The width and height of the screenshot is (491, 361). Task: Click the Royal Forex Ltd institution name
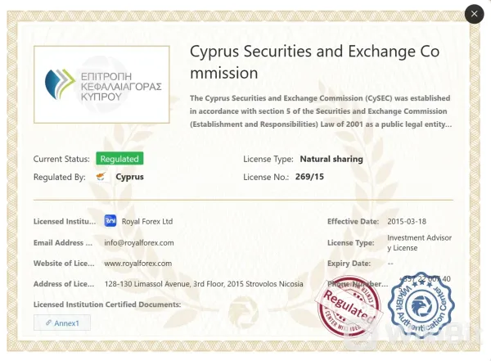(x=147, y=221)
